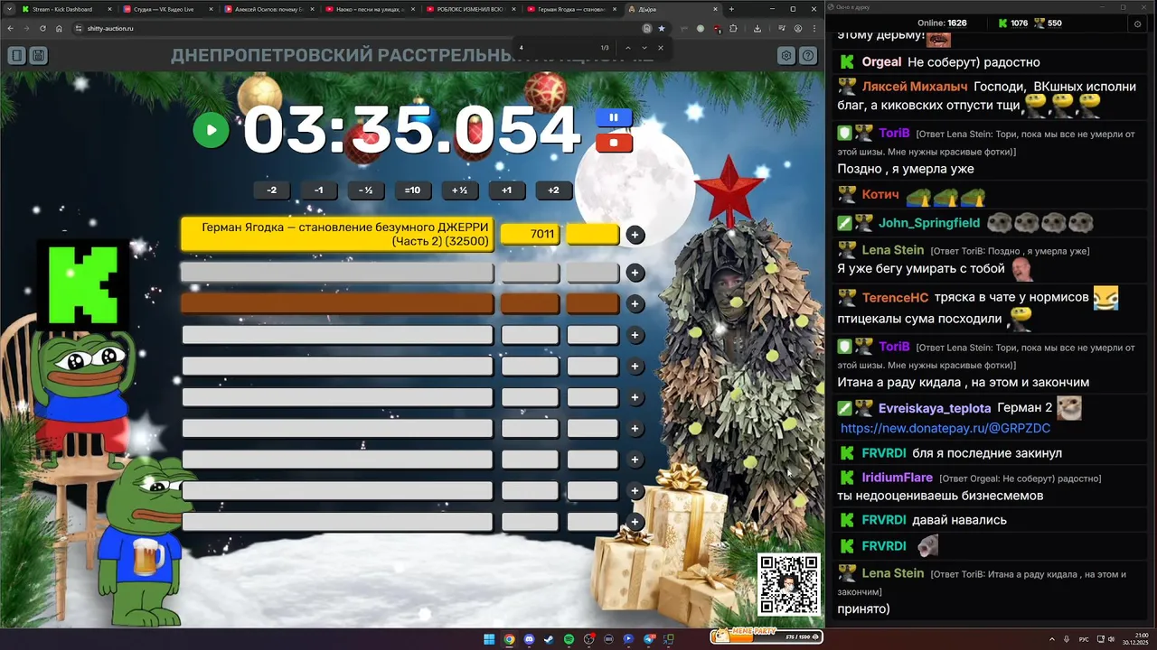Viewport: 1157px width, 650px height.
Task: Click TerenceHC username in chat
Action: [x=895, y=297]
